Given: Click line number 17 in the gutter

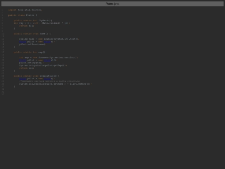Looking at the screenshot, I should pyautogui.click(x=3, y=52).
